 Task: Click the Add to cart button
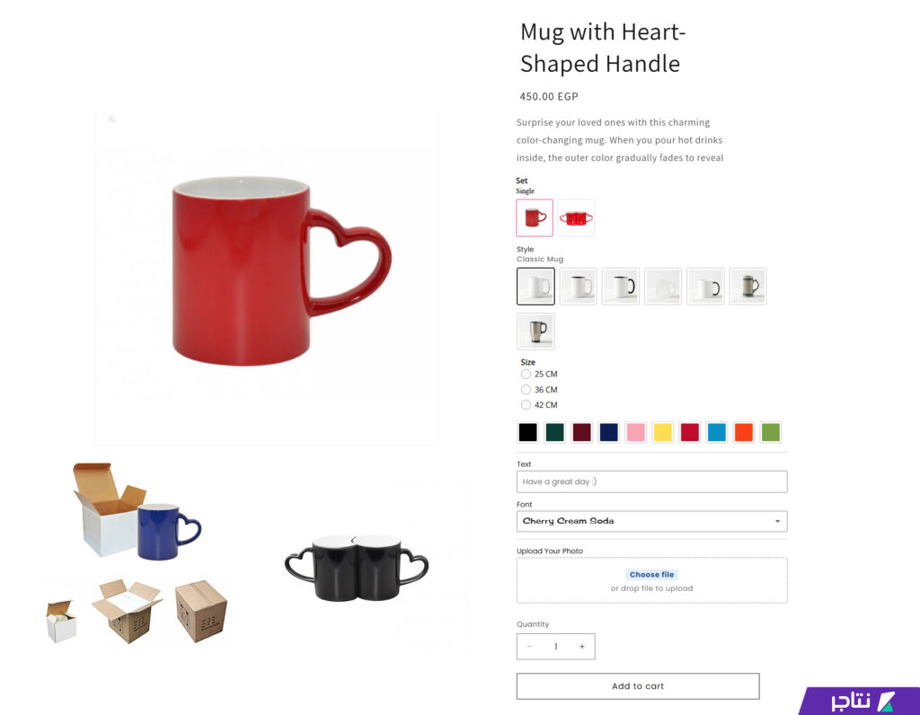[x=638, y=686]
